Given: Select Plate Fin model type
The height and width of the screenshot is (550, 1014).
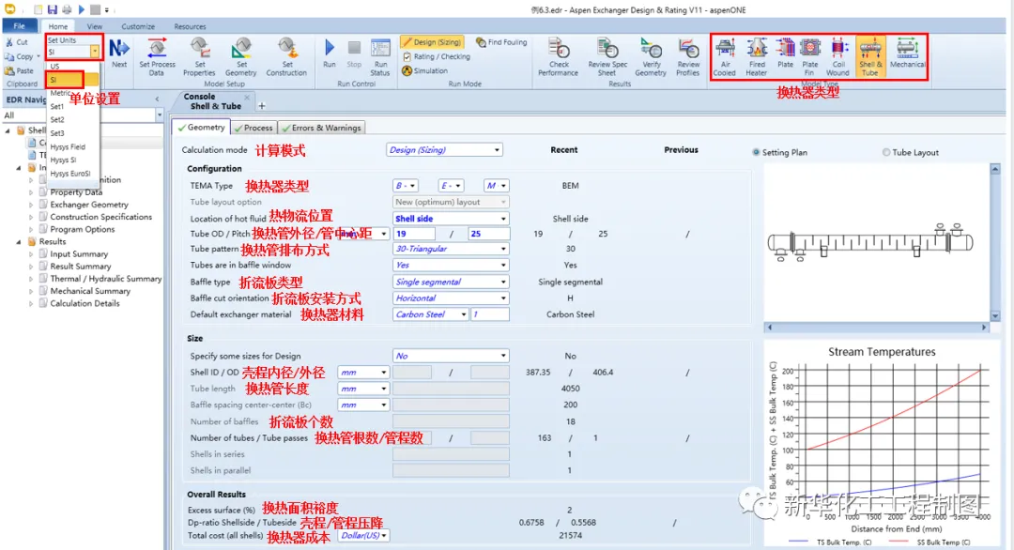Looking at the screenshot, I should click(x=809, y=57).
